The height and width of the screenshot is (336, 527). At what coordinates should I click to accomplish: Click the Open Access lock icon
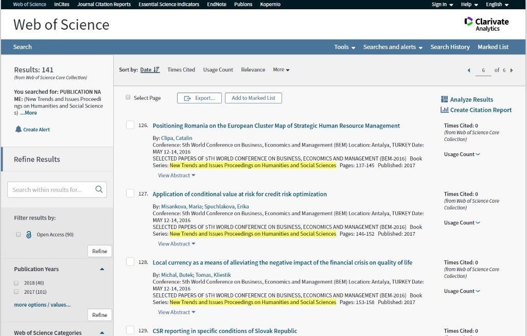click(x=29, y=235)
